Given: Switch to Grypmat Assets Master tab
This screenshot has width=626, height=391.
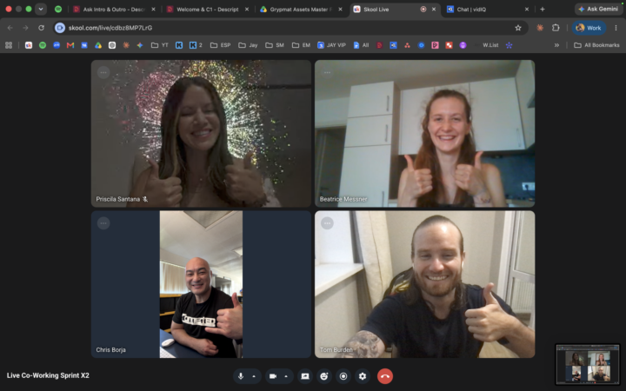Looking at the screenshot, I should [x=300, y=10].
